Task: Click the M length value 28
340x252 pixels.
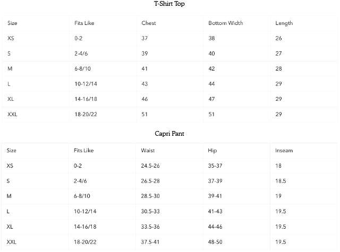Action: click(278, 69)
